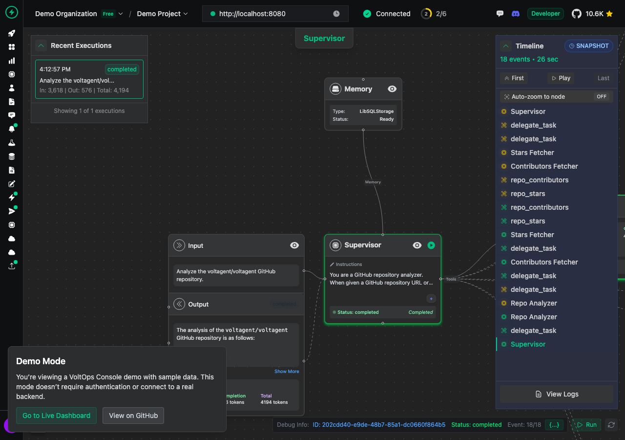This screenshot has width=625, height=440.
Task: Click the clock history icon in URL bar
Action: click(x=336, y=14)
